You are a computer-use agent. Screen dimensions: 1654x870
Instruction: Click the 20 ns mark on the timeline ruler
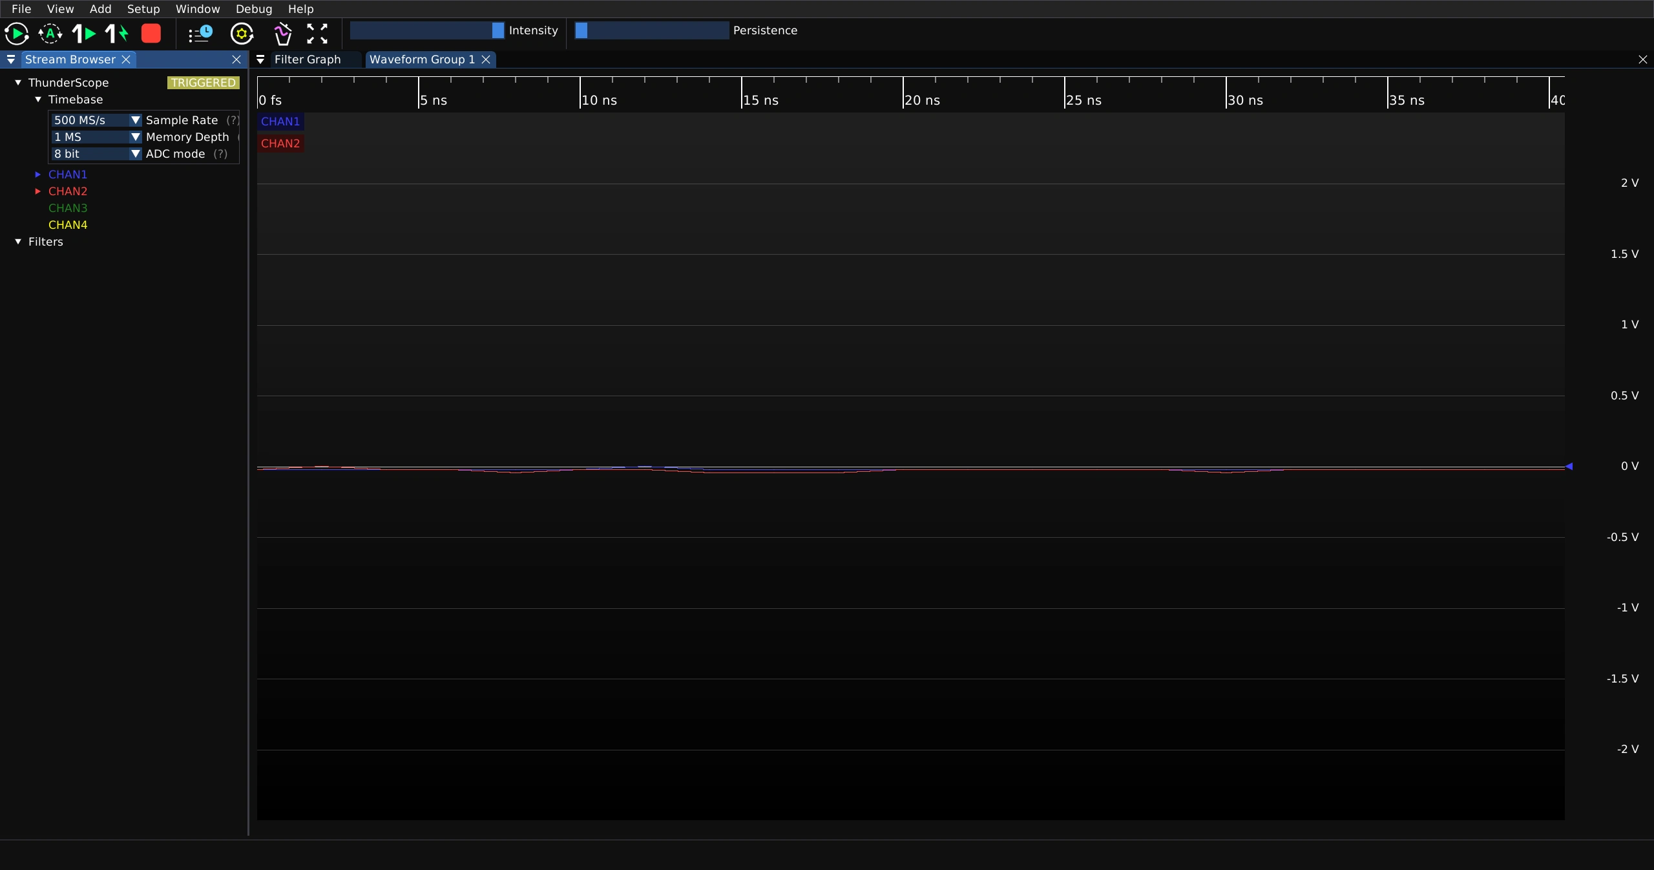coord(922,100)
